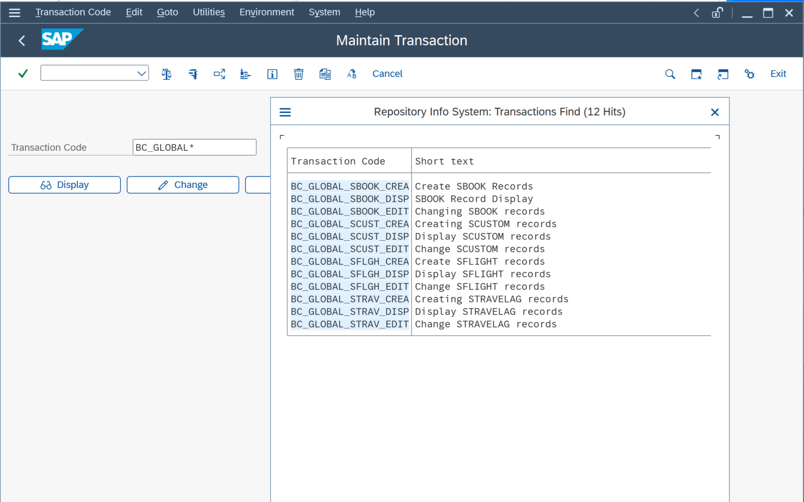Click the Cancel button in toolbar
The width and height of the screenshot is (804, 502).
(x=387, y=74)
